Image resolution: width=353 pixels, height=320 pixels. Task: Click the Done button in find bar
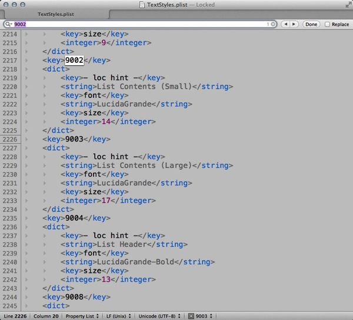tap(311, 24)
